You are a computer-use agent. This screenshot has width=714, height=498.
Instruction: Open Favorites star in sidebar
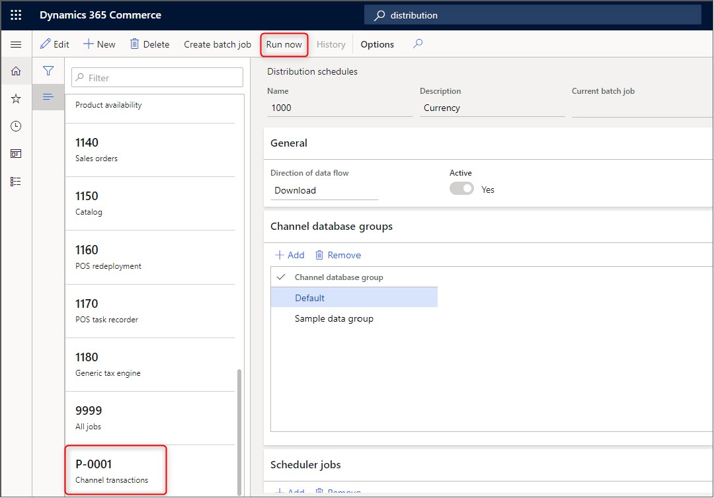(16, 98)
